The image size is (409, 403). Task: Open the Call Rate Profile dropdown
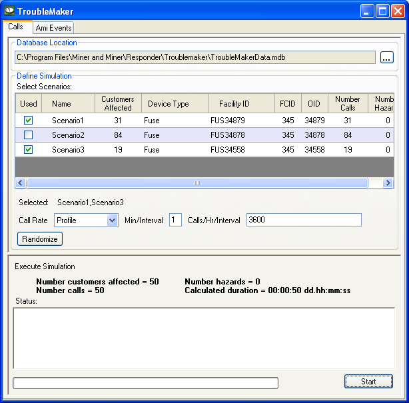pos(113,220)
